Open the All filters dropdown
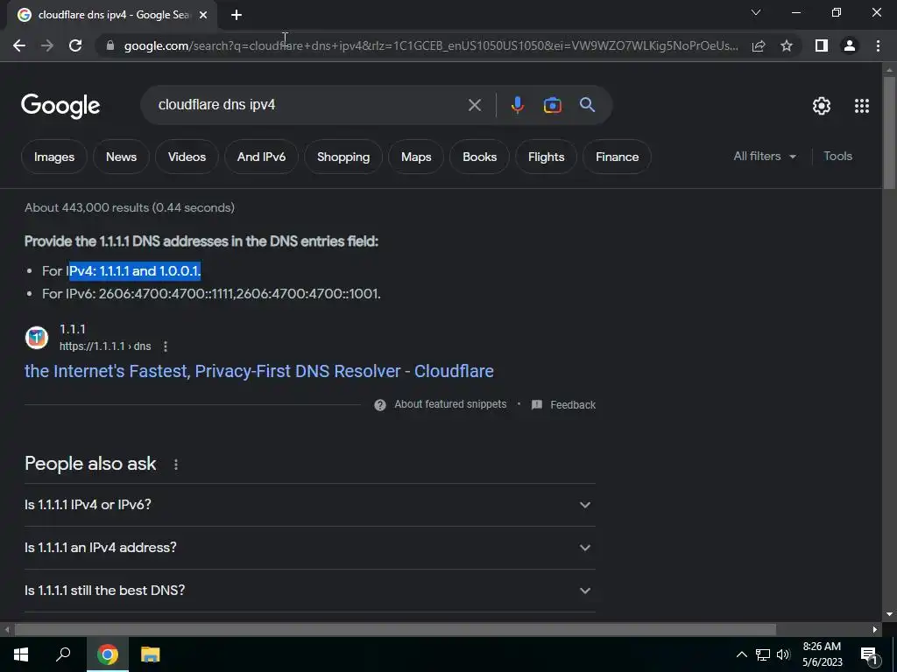Viewport: 897px width, 672px height. 765,156
